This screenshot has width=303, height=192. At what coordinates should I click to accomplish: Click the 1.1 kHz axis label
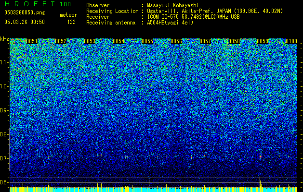point(4,62)
